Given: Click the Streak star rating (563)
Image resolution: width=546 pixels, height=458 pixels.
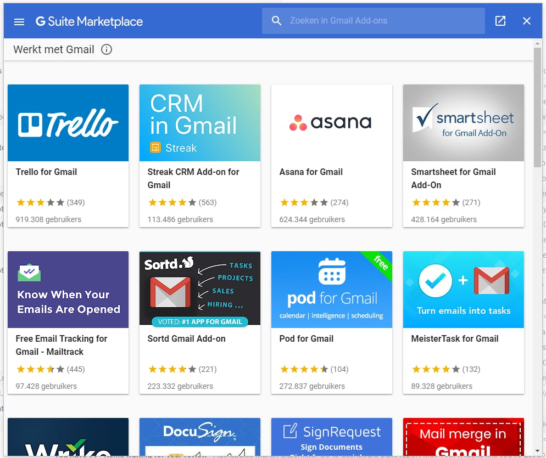Looking at the screenshot, I should click(182, 202).
